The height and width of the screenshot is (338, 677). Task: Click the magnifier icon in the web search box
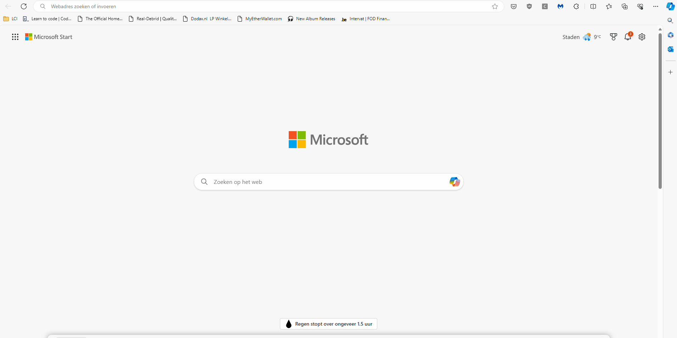(204, 182)
